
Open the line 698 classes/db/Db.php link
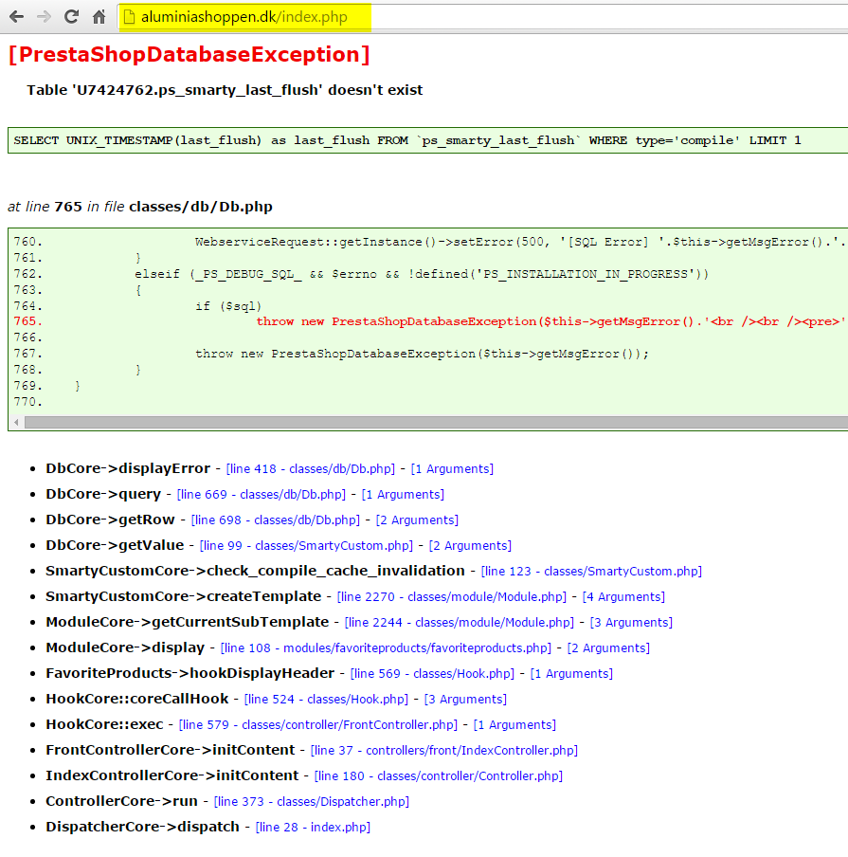[x=276, y=520]
